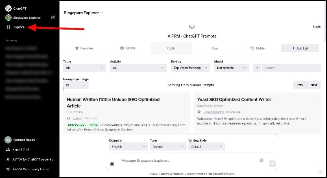
Task: Switch to the Own tab
Action: coord(214,48)
